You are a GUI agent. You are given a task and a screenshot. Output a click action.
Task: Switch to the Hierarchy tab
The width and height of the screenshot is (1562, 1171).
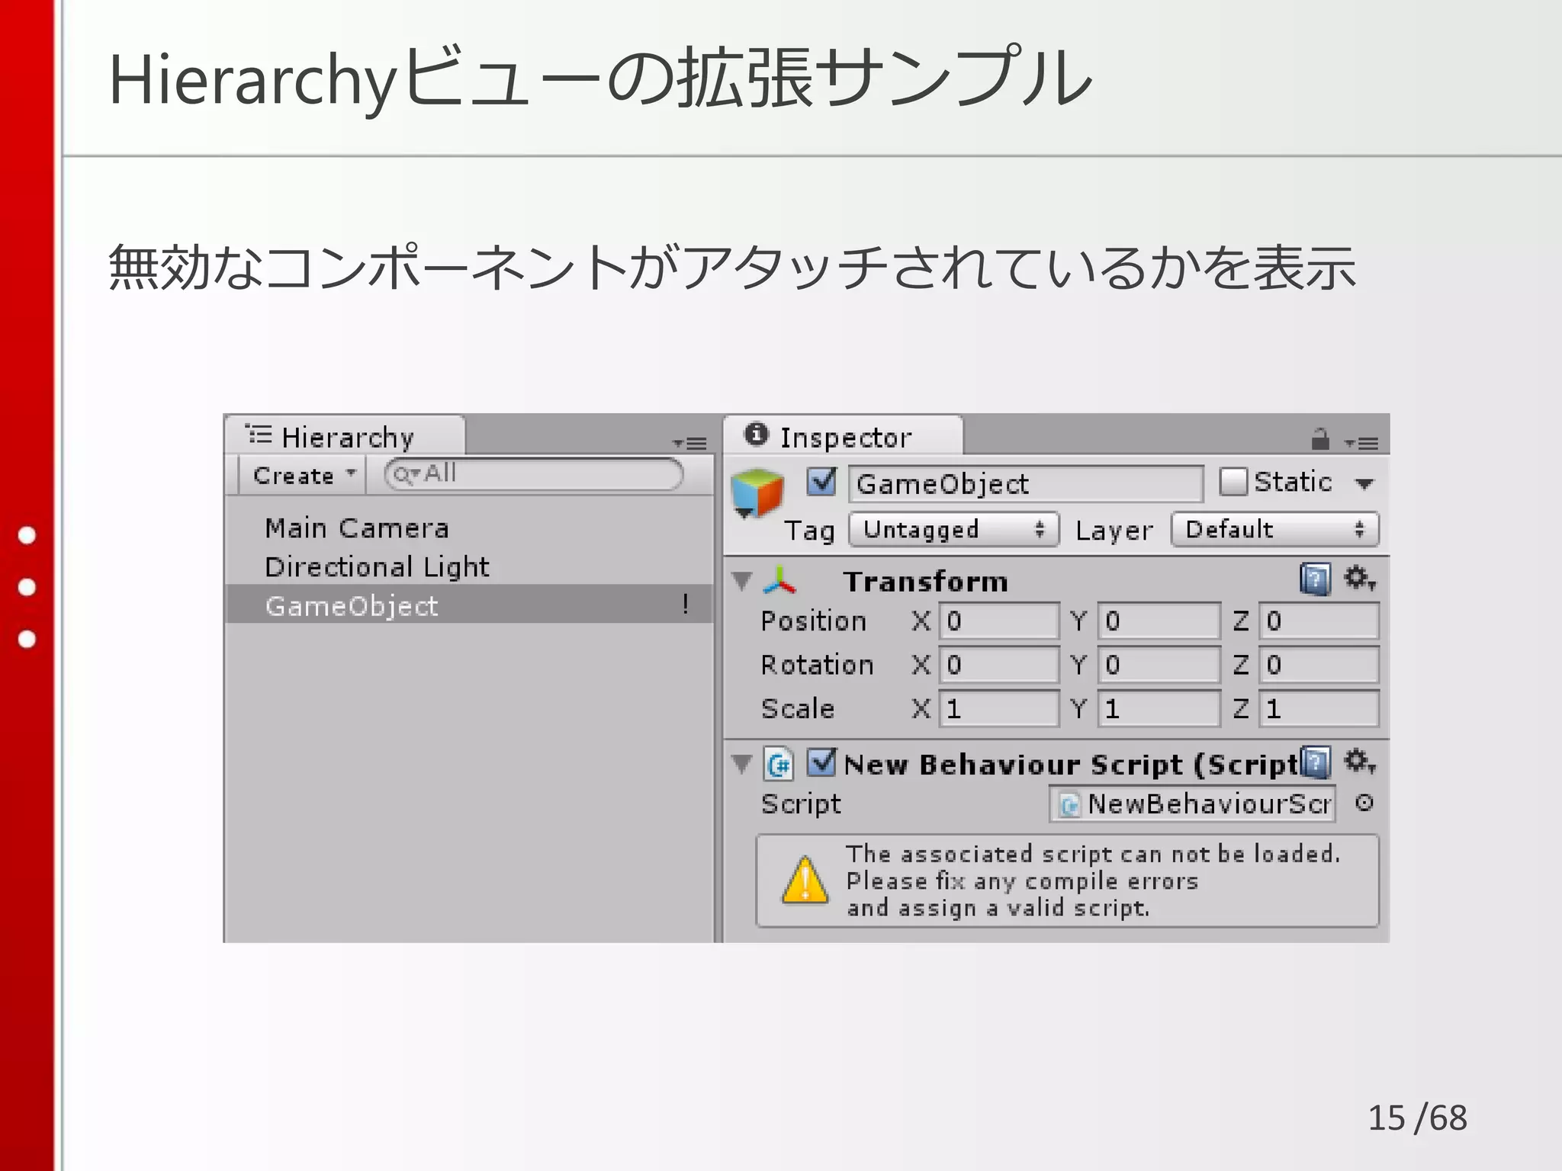click(x=345, y=437)
